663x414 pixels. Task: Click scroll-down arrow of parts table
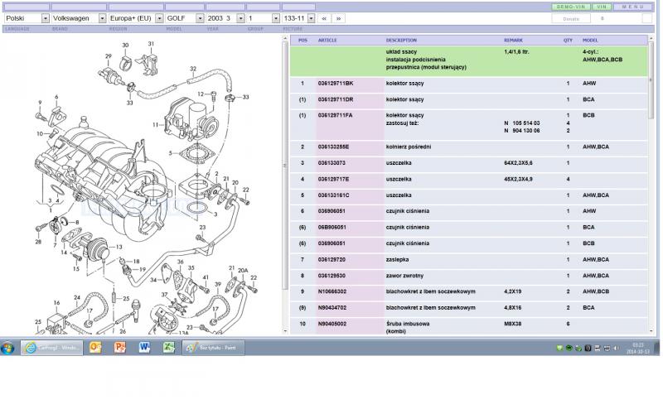pos(651,331)
